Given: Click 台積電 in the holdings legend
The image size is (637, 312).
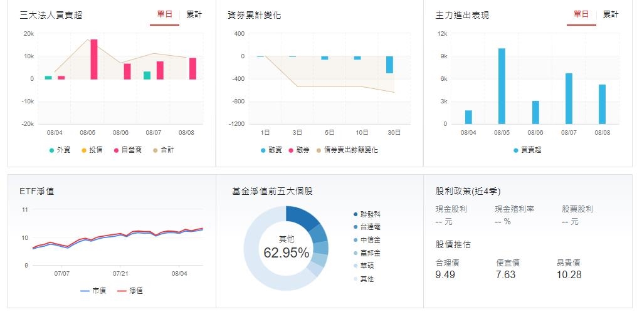Looking at the screenshot, I should pyautogui.click(x=367, y=227).
